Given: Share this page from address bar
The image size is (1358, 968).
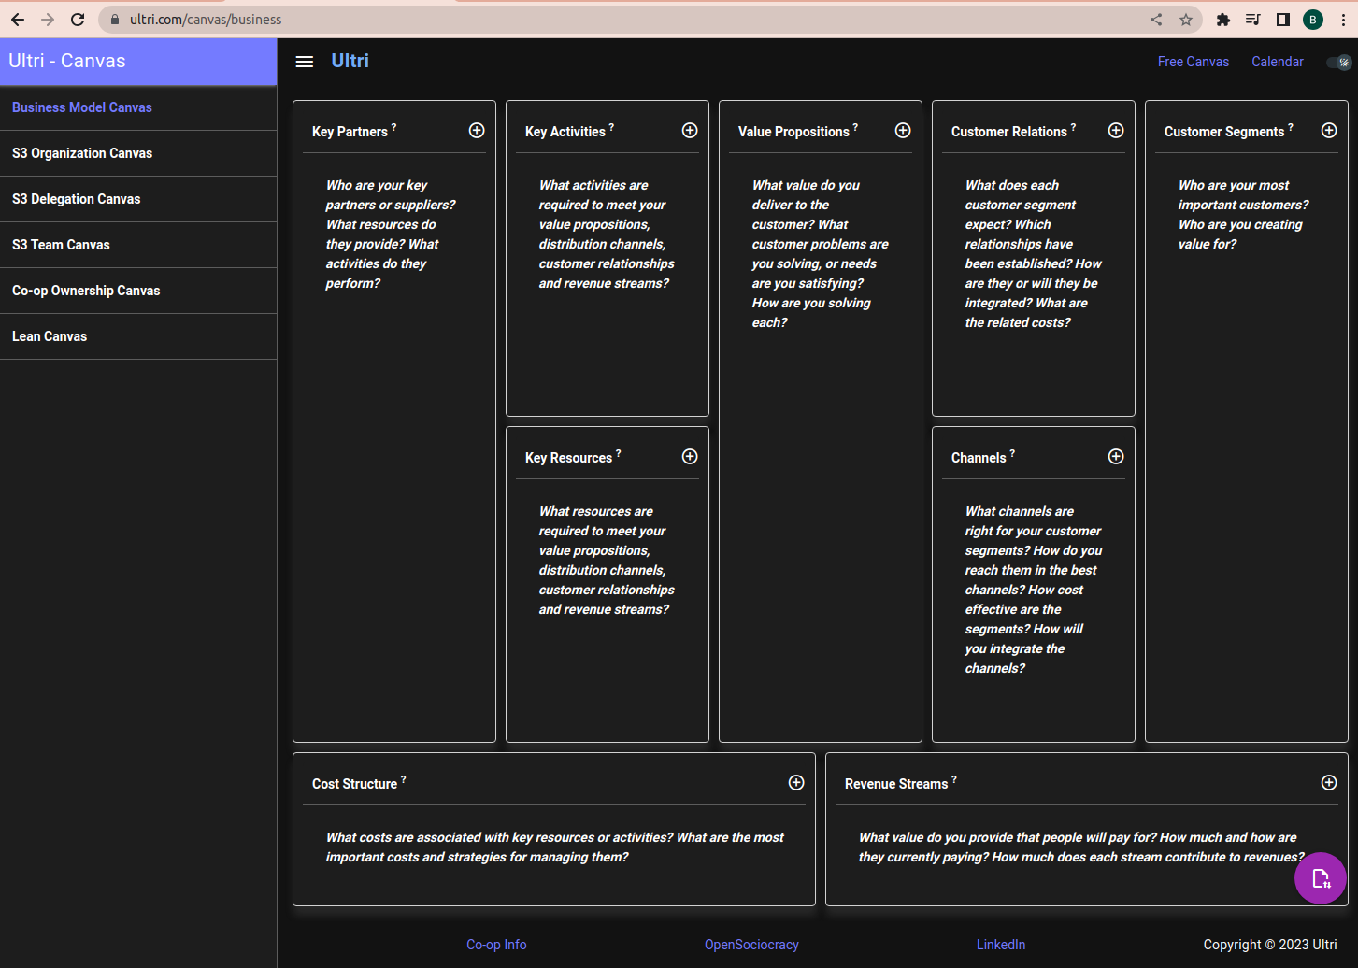Looking at the screenshot, I should 1156,20.
